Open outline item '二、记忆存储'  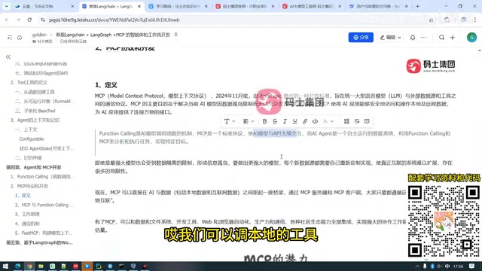(x=28, y=157)
